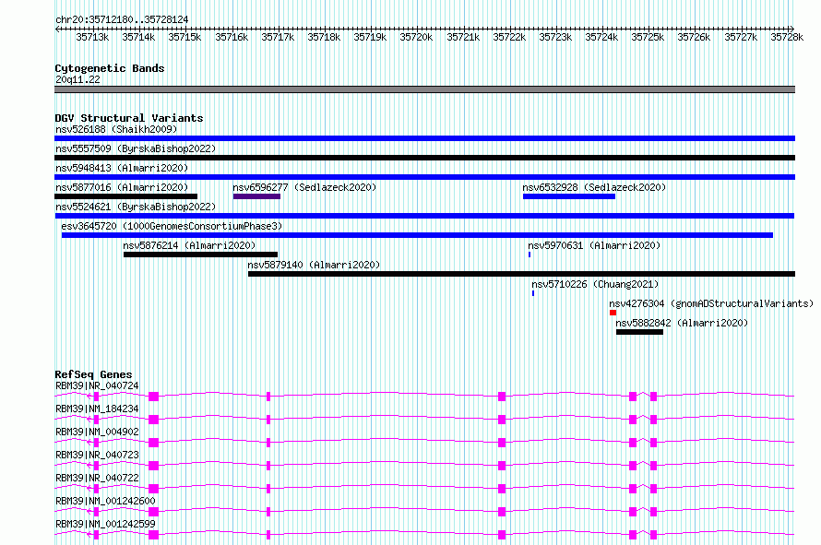Image resolution: width=821 pixels, height=545 pixels.
Task: Click the tiny blue nsv5970631 variant mark
Action: pos(529,255)
